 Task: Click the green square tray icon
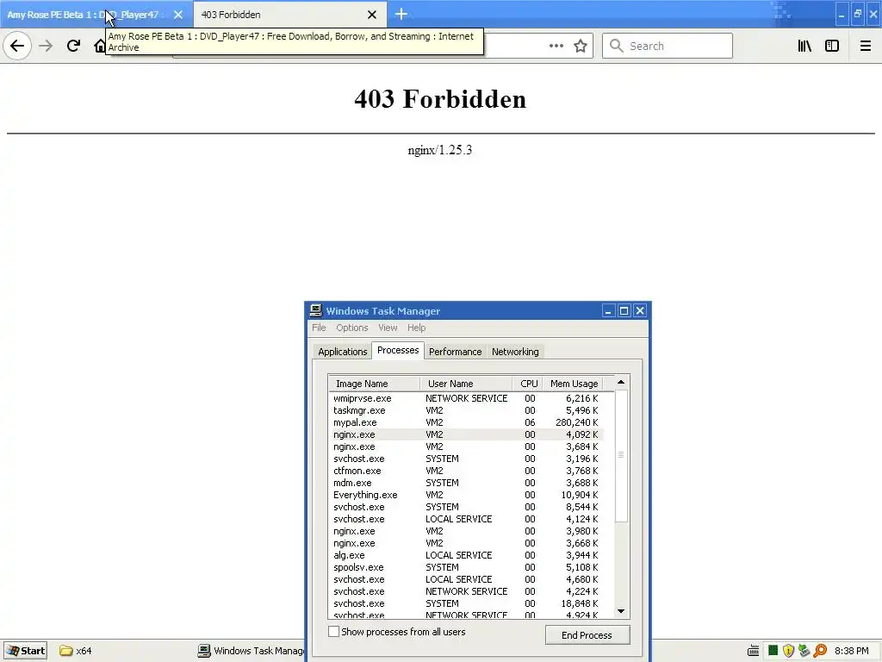[x=773, y=651]
